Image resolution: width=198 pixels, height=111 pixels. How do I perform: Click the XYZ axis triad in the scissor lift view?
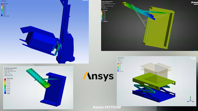tap(190, 99)
